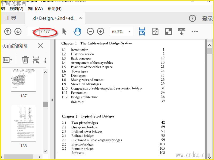Viewport: 214px width, 160px height.
Task: Click the 'Structural advantages' entry
Action: (86, 84)
